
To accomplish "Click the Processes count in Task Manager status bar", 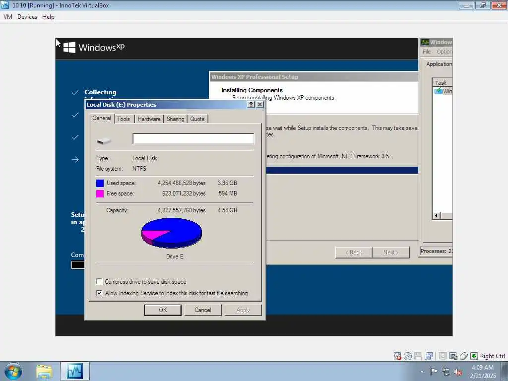I will [436, 251].
